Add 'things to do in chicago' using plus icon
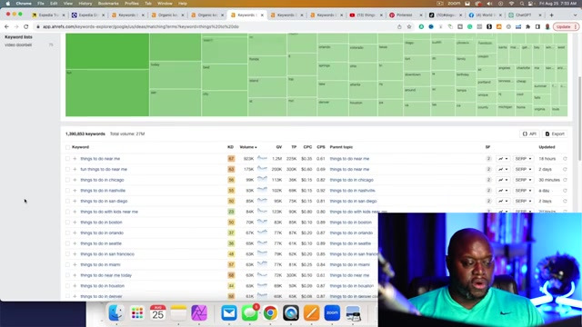582x327 pixels. pos(75,180)
